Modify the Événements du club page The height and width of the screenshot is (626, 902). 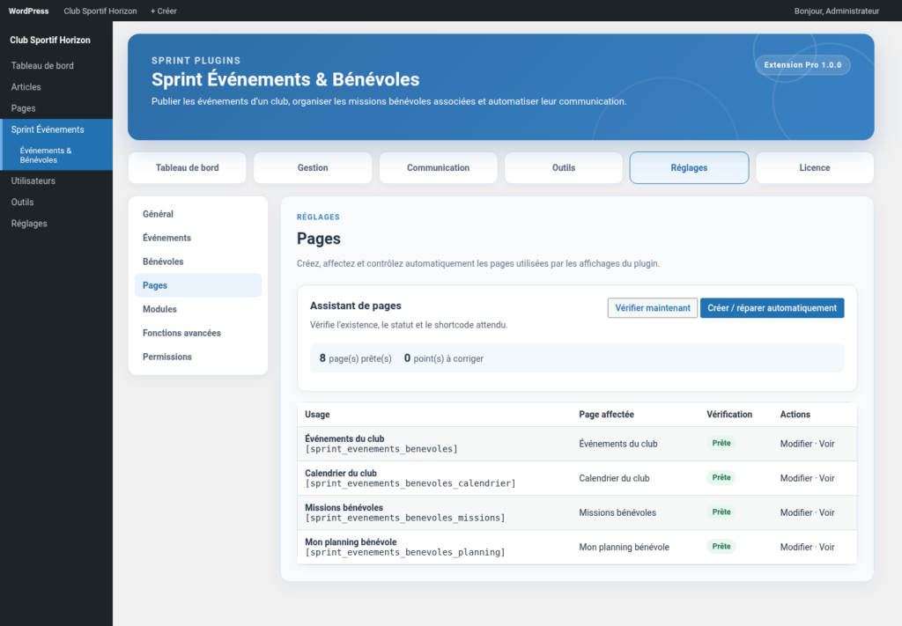796,444
